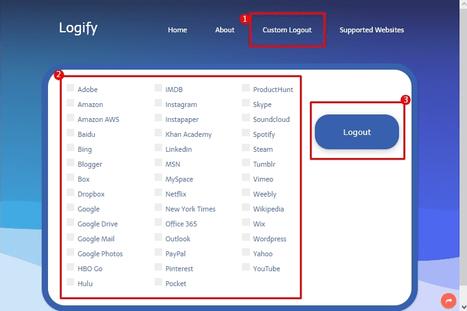
Task: Tick the Blogger checkbox
Action: pos(70,162)
